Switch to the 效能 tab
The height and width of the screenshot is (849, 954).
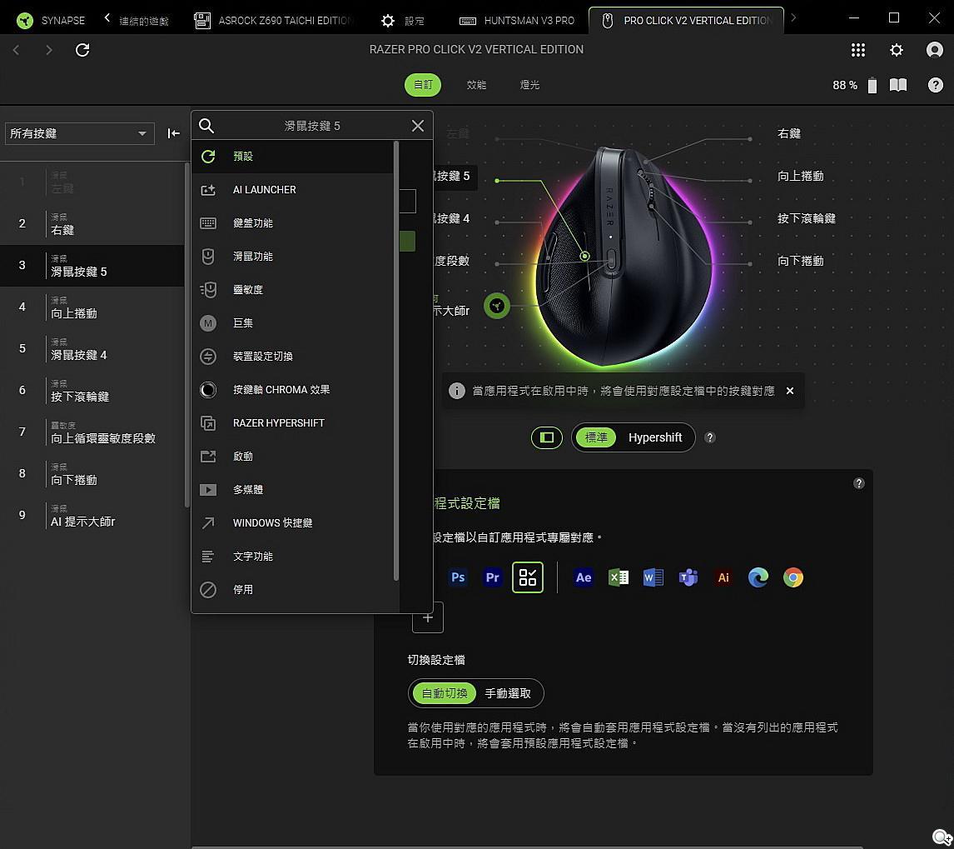tap(476, 85)
